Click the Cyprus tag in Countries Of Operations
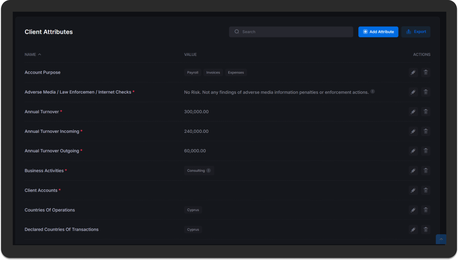 [x=193, y=210]
